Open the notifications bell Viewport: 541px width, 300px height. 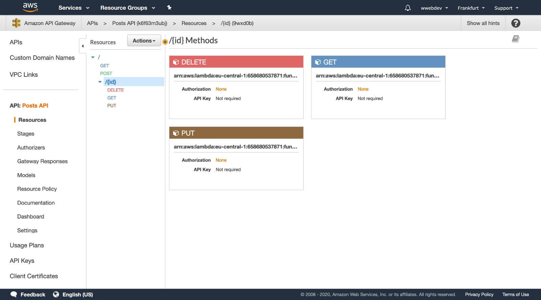pos(408,8)
